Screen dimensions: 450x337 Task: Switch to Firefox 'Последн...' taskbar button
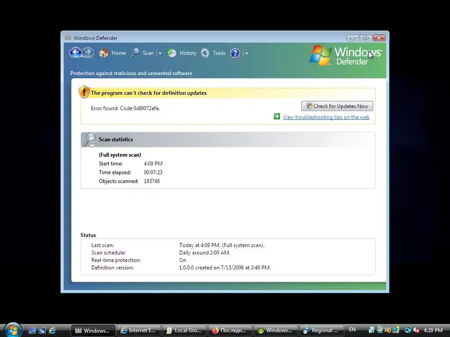[230, 330]
